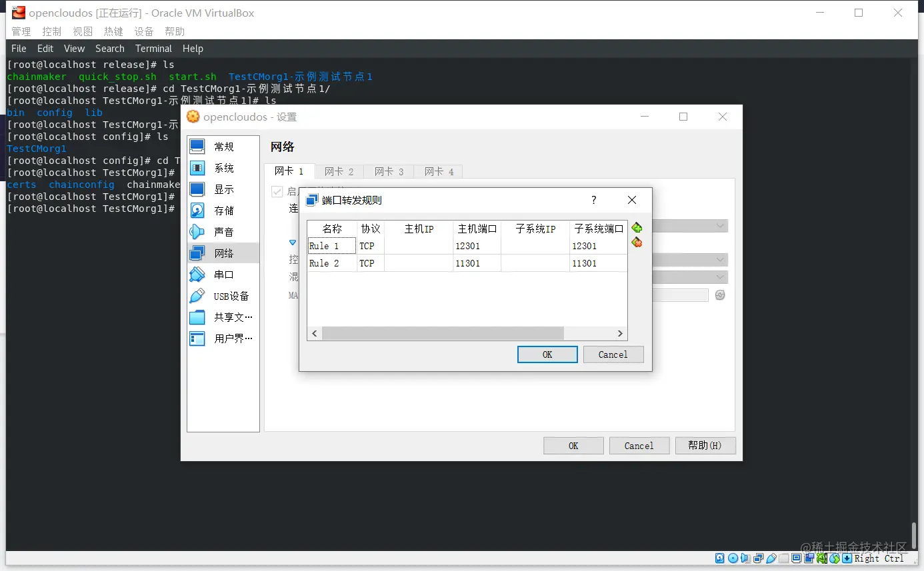The image size is (924, 571).
Task: Click the 帮助(H) button in settings
Action: [705, 446]
